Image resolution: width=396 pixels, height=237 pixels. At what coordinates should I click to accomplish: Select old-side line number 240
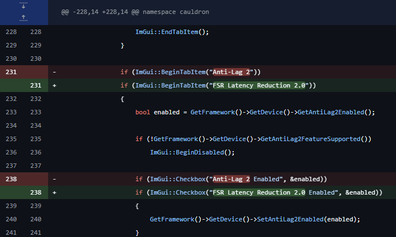tap(11, 219)
